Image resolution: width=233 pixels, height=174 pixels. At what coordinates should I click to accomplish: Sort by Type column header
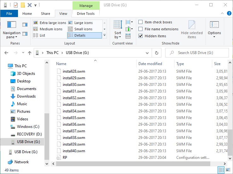[x=193, y=64]
